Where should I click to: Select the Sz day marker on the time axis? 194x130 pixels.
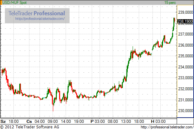(3, 122)
